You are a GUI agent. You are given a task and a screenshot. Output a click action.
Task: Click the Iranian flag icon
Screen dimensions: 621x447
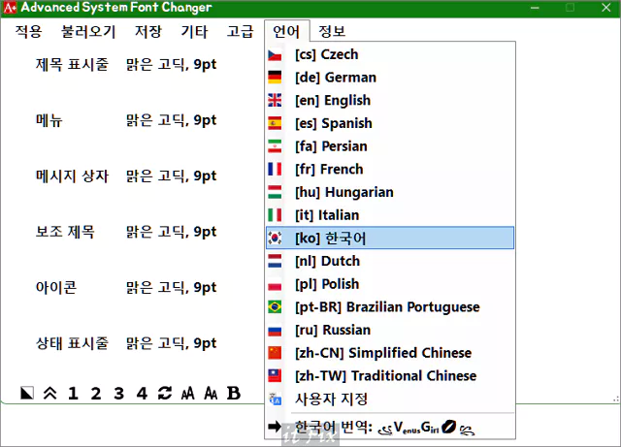[275, 146]
